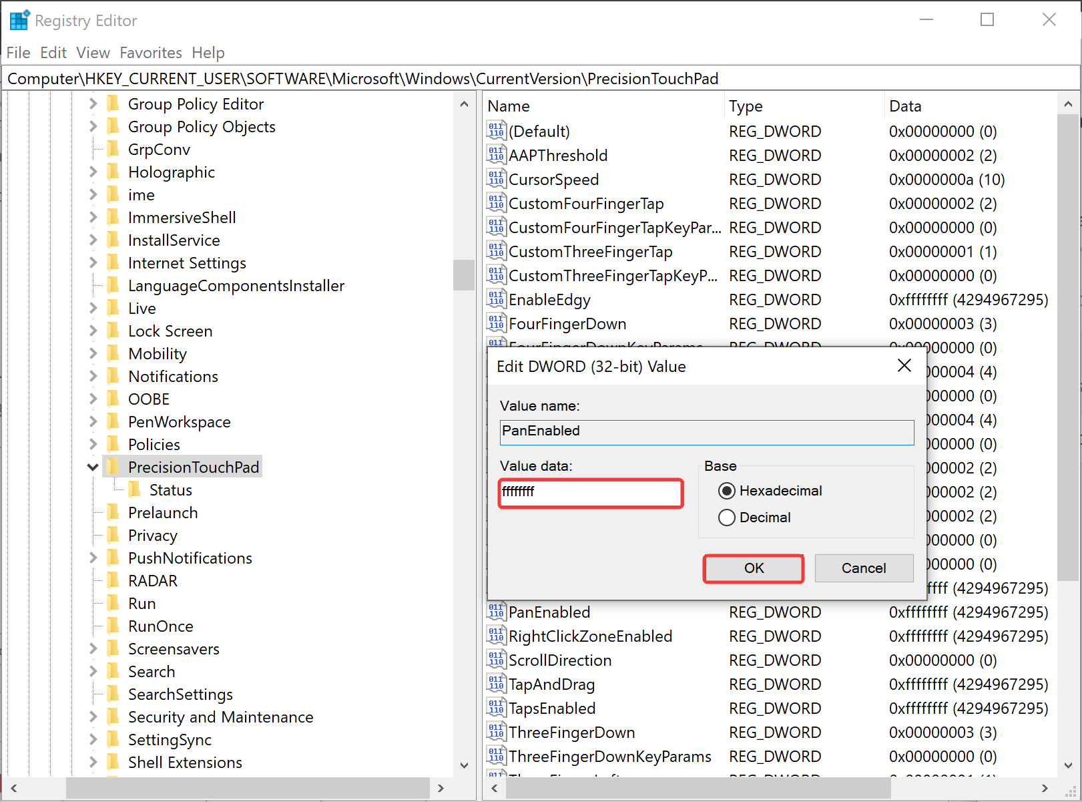Screen dimensions: 1082x802
Task: Expand the Internet Settings key
Action: coord(93,262)
